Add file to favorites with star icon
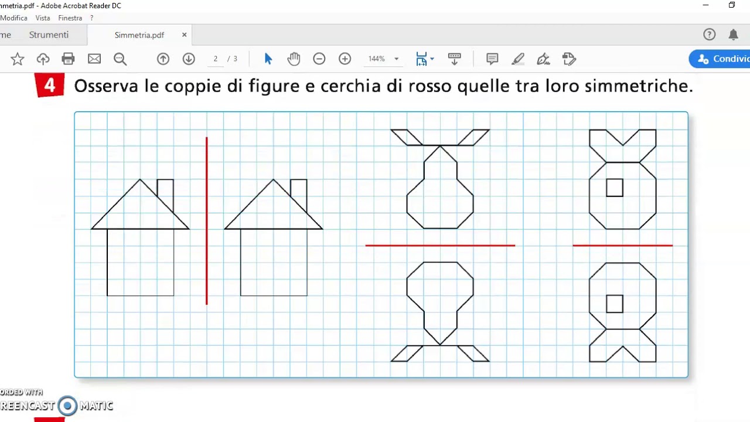750x422 pixels. [x=18, y=59]
